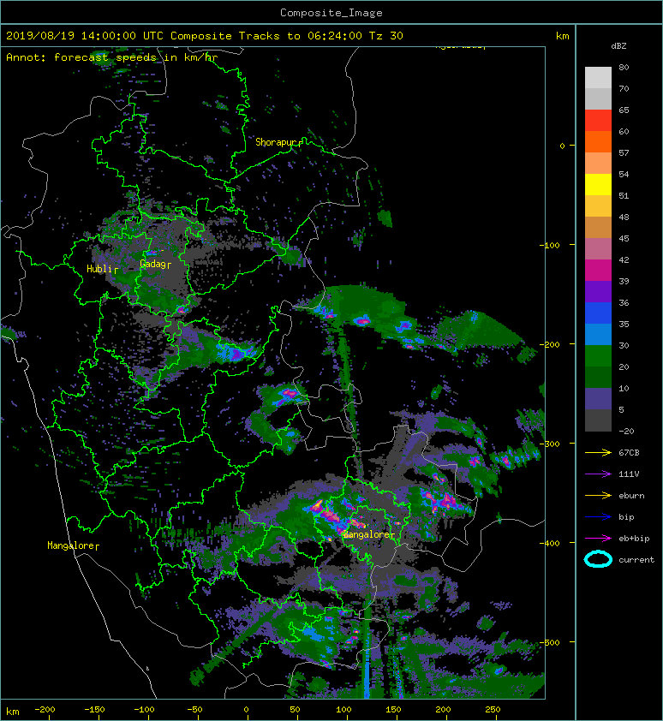This screenshot has height=721, width=663.
Task: Pick the light gray 80 dBZ swatch
Action: 598,77
